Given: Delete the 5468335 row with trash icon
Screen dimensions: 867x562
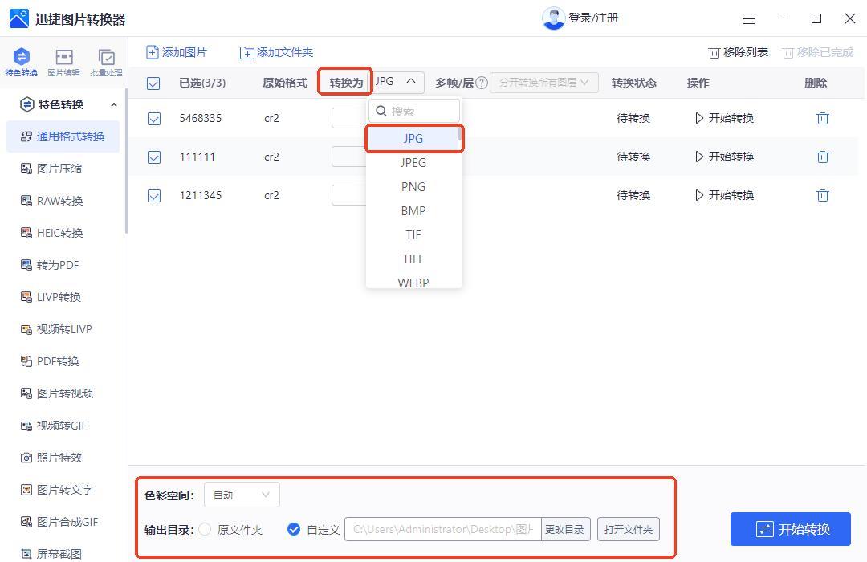Looking at the screenshot, I should [822, 118].
